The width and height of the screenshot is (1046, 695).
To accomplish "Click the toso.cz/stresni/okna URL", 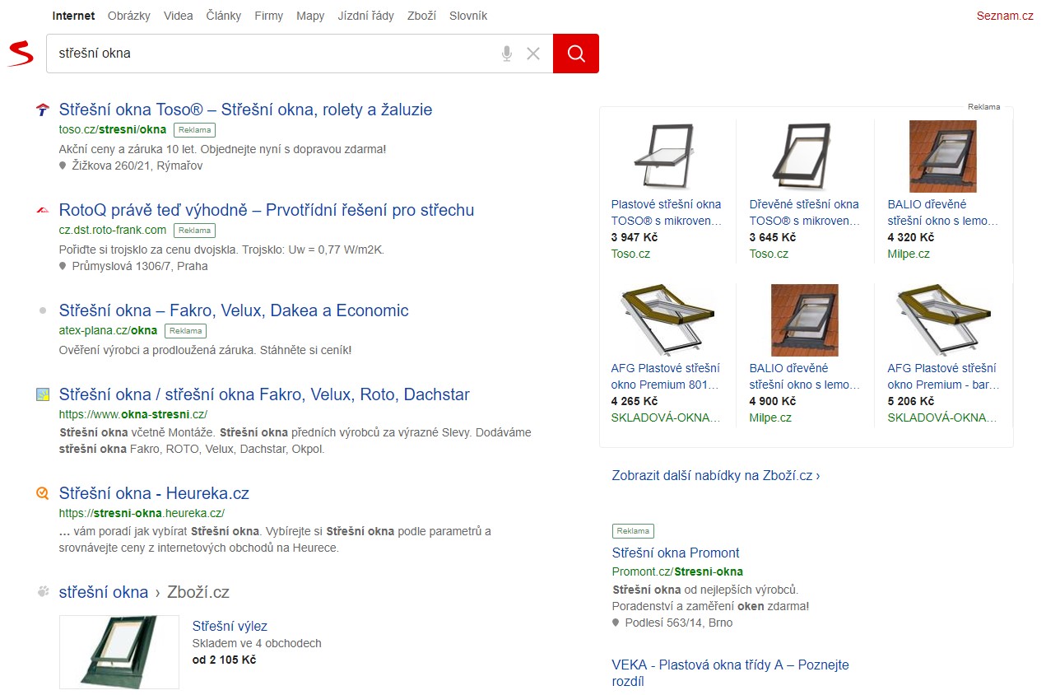I will [x=113, y=129].
